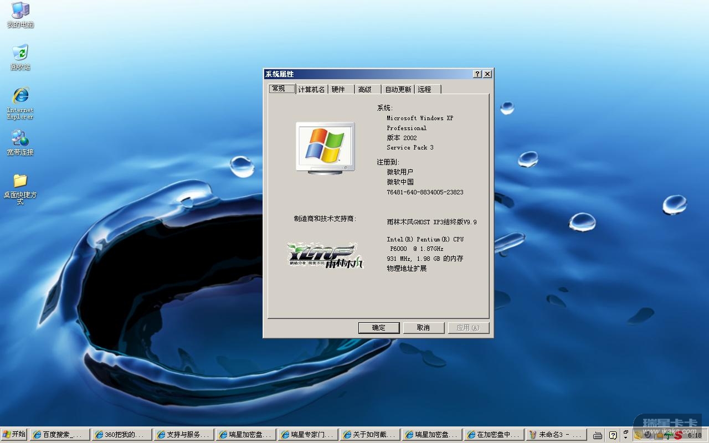
Task: Go to the 远程 tab
Action: 428,89
